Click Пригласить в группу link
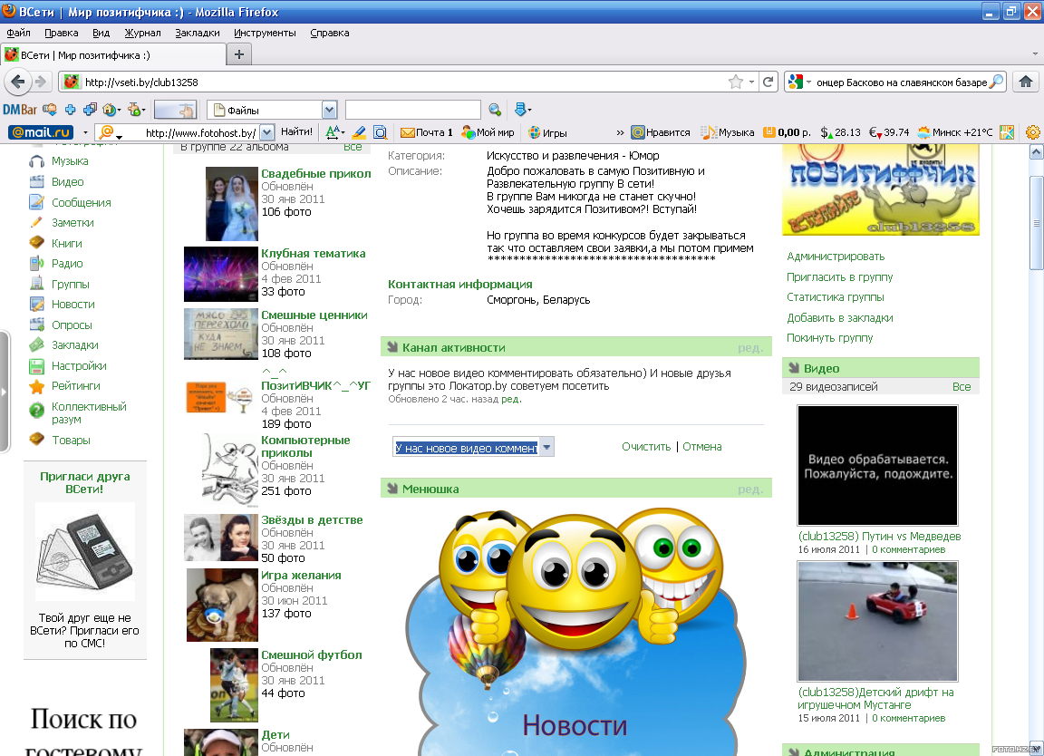 [x=839, y=277]
